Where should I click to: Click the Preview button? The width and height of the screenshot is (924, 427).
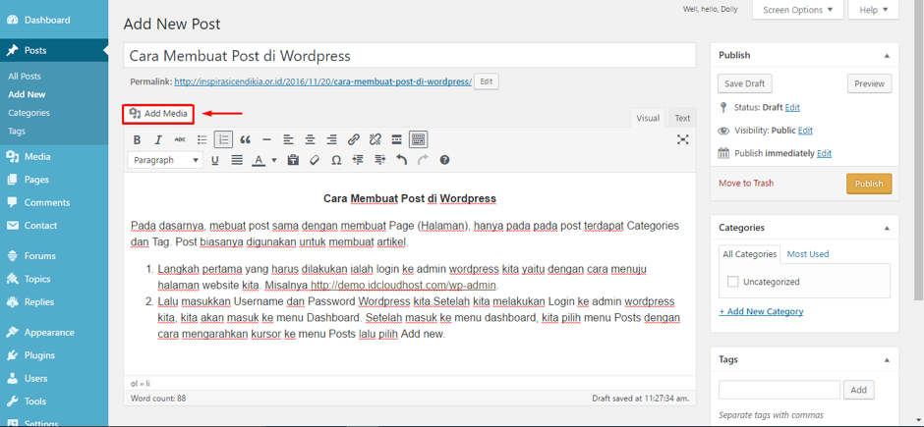coord(869,83)
